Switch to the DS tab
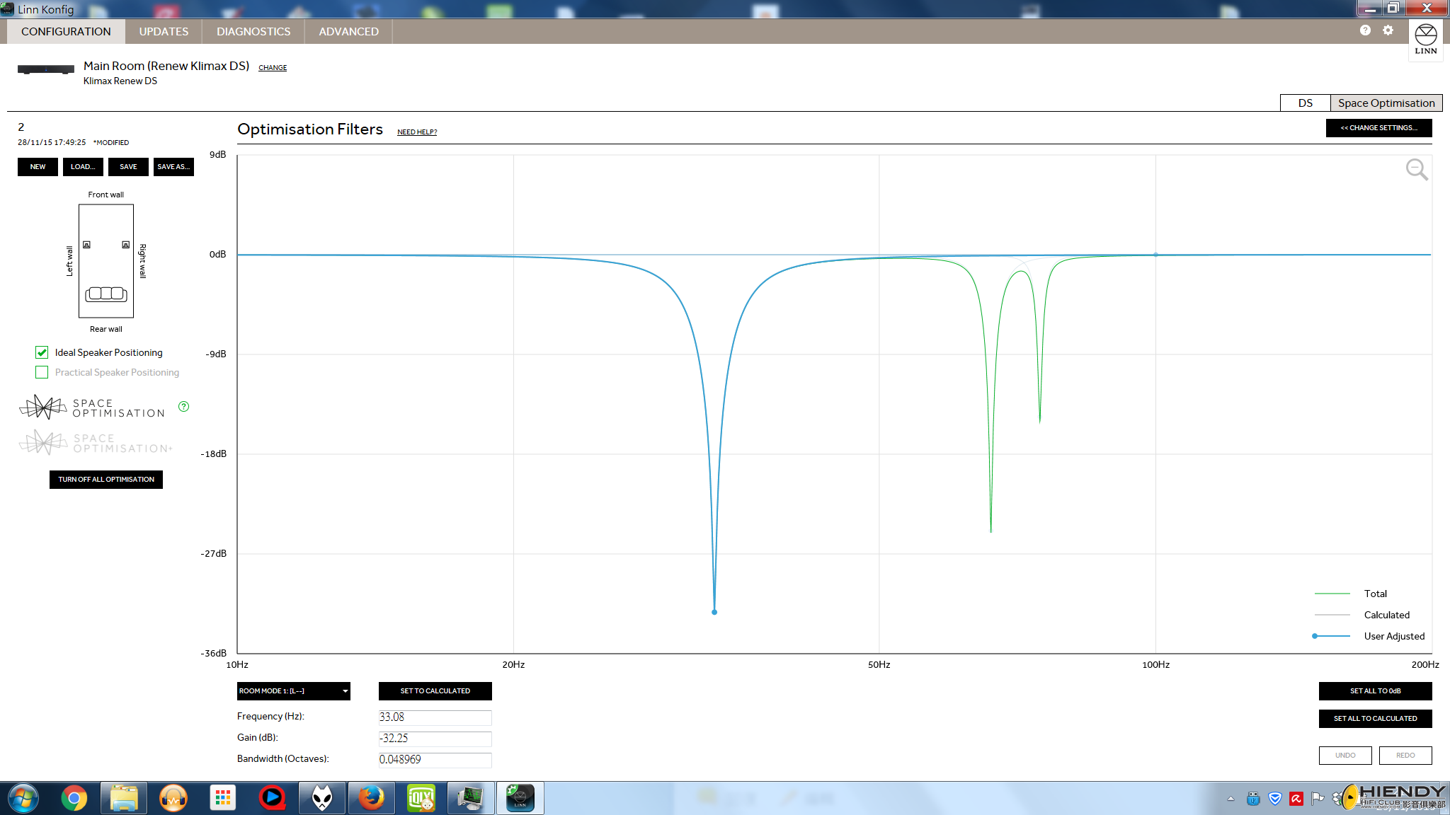The height and width of the screenshot is (815, 1450). coord(1305,103)
